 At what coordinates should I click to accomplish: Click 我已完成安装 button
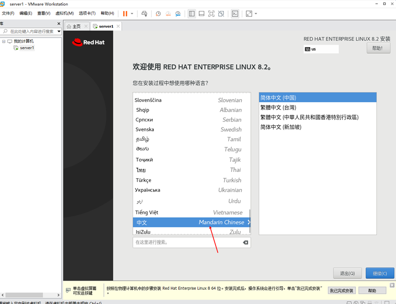click(x=342, y=291)
